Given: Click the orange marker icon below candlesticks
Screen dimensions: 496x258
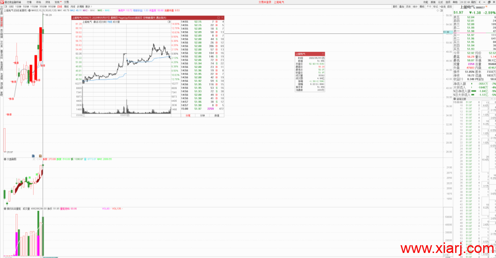Looking at the screenshot, I should pyautogui.click(x=40, y=156).
